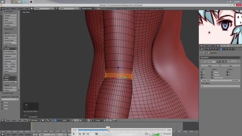This screenshot has width=242, height=136.
Task: Collapse the Mesh Tools panel
Action: point(5,29)
